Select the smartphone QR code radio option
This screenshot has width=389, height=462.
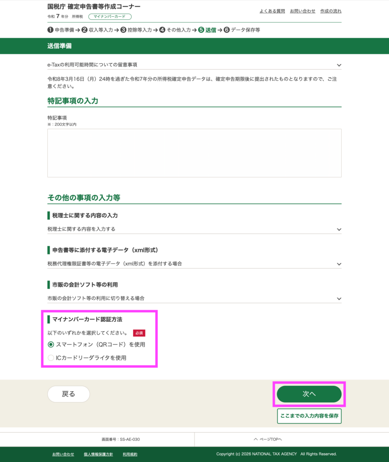pyautogui.click(x=51, y=344)
